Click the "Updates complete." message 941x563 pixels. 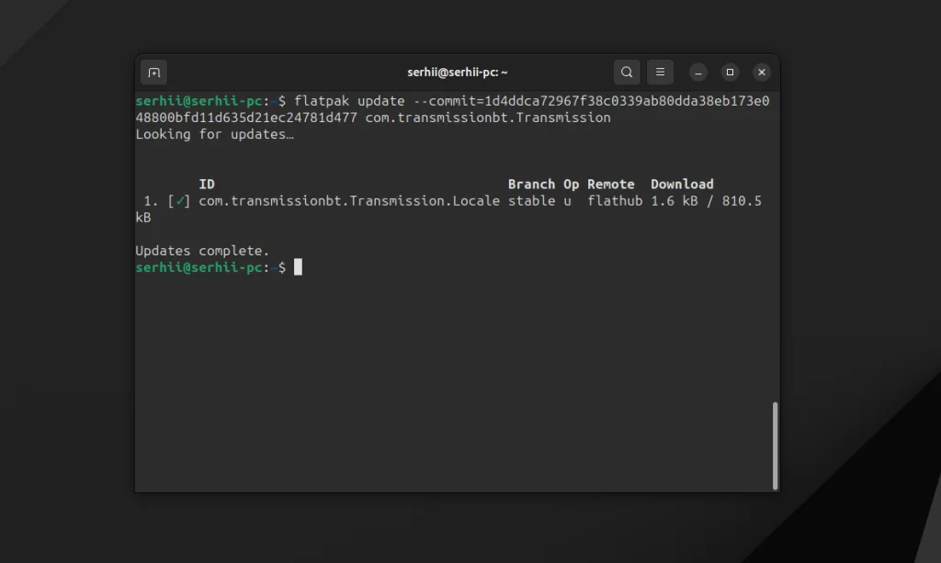point(202,251)
